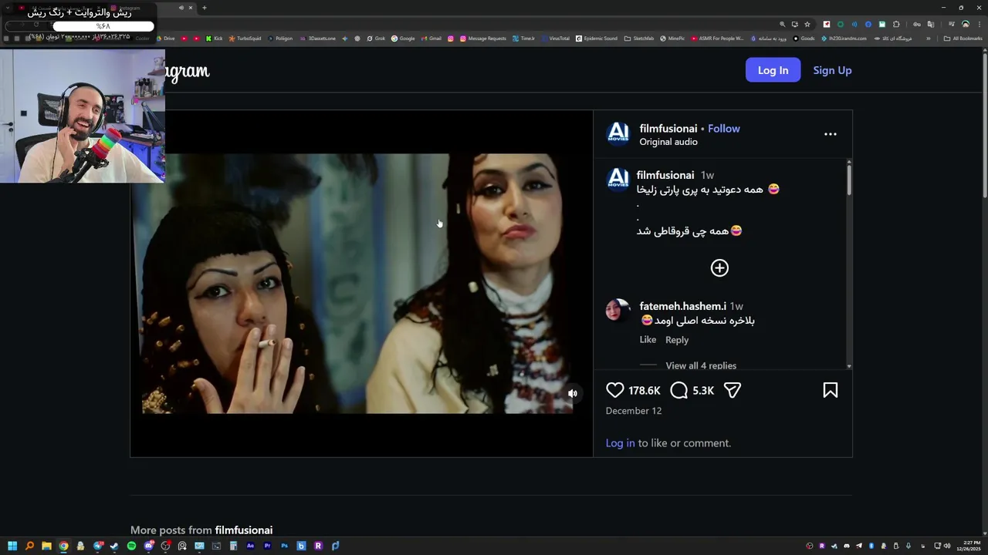Open Spotify from the taskbar
The height and width of the screenshot is (555, 988).
pyautogui.click(x=131, y=546)
